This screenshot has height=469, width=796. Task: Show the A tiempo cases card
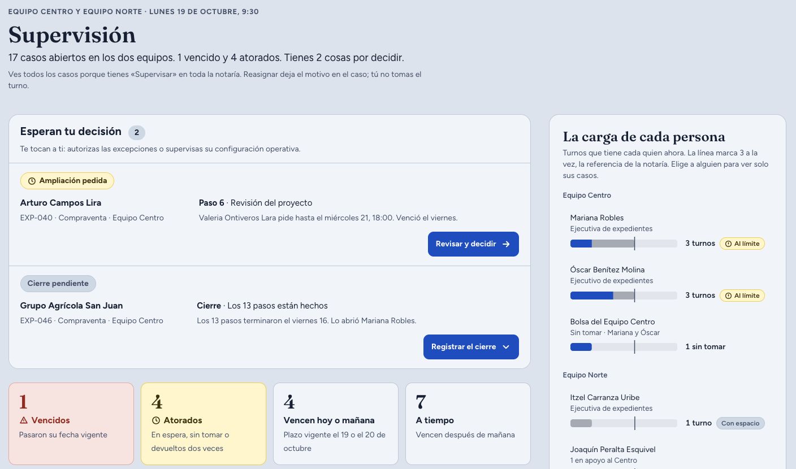coord(468,424)
